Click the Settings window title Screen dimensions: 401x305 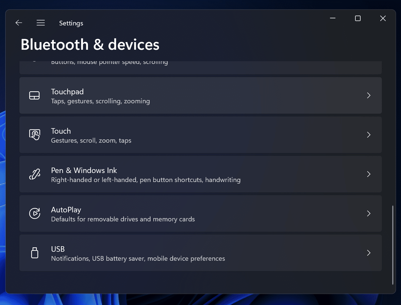(71, 23)
